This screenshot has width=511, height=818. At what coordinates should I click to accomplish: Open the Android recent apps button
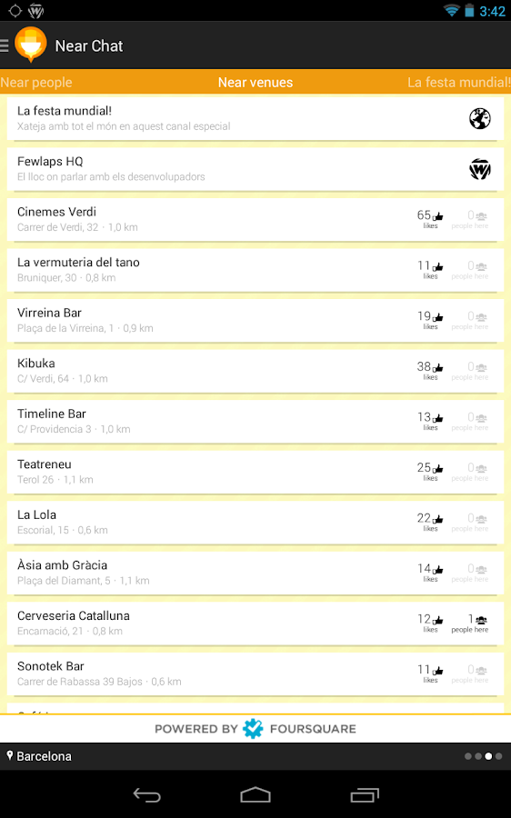point(365,795)
